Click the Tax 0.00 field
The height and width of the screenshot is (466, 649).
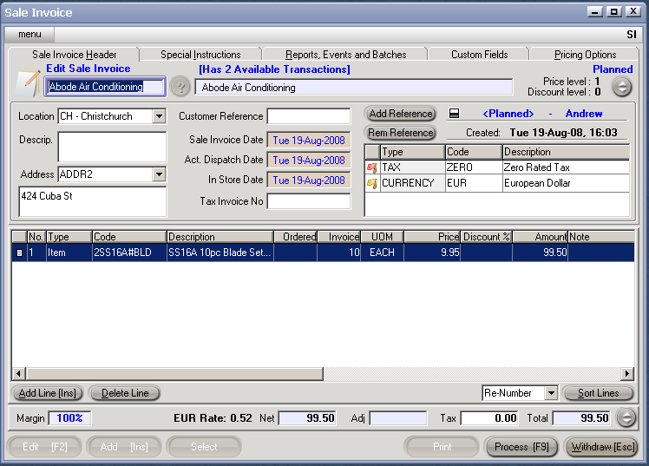coord(489,418)
